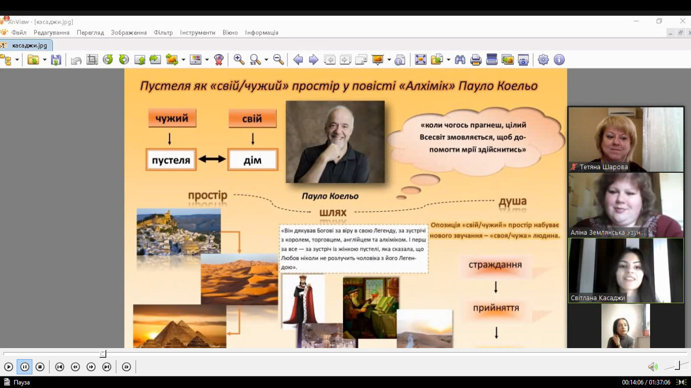Click the next page icon
Screen dimensions: 691x388
[345, 60]
